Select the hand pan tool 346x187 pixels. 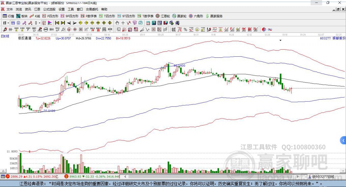(117, 23)
